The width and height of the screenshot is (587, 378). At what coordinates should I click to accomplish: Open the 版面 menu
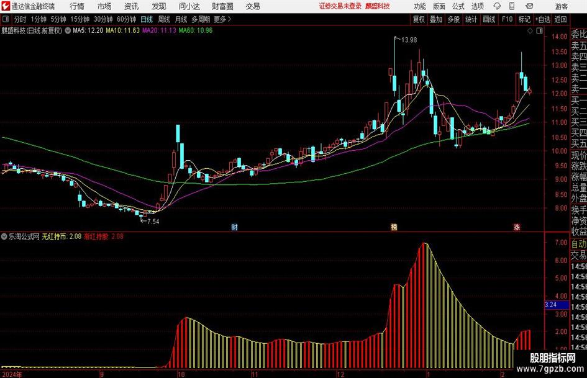(439, 6)
